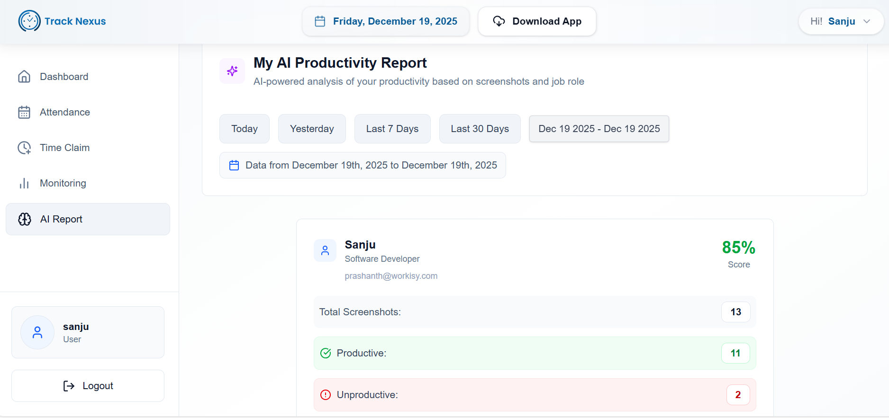
Task: Click Sanju's profile icon in report card
Action: click(325, 250)
